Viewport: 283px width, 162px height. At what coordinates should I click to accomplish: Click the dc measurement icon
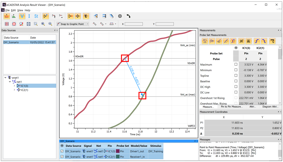[x=249, y=41]
